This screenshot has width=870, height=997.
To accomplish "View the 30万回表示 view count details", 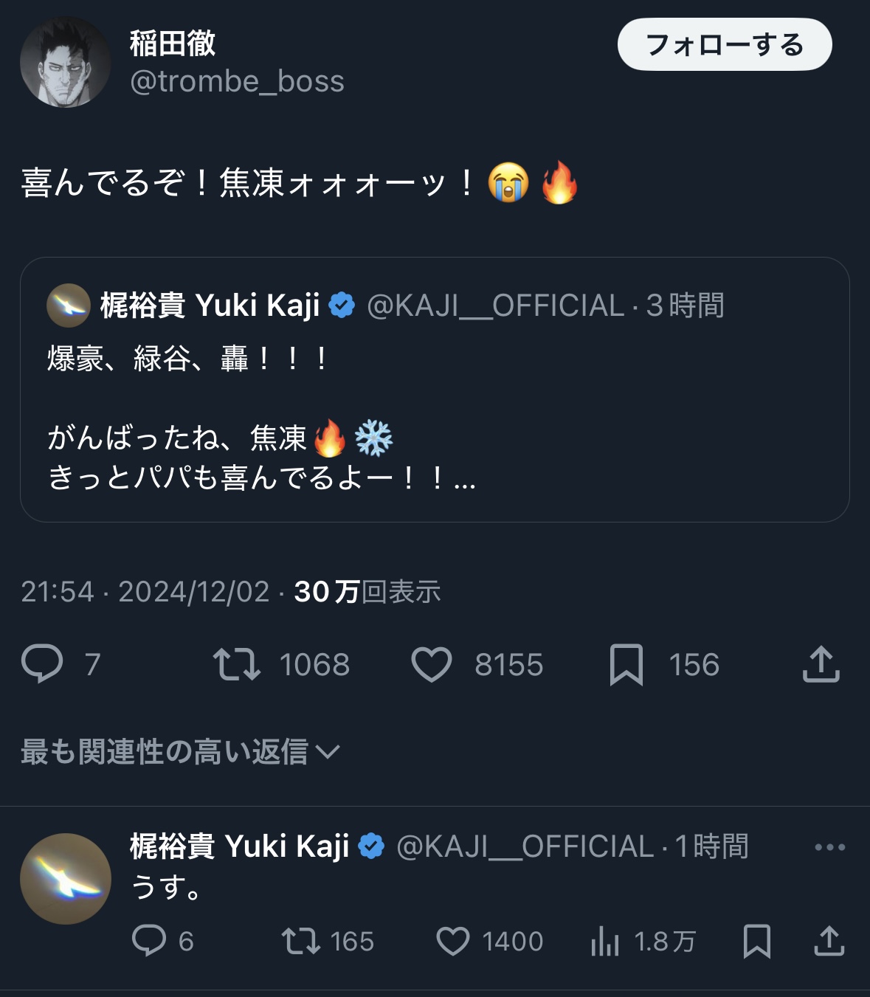I will coord(367,592).
